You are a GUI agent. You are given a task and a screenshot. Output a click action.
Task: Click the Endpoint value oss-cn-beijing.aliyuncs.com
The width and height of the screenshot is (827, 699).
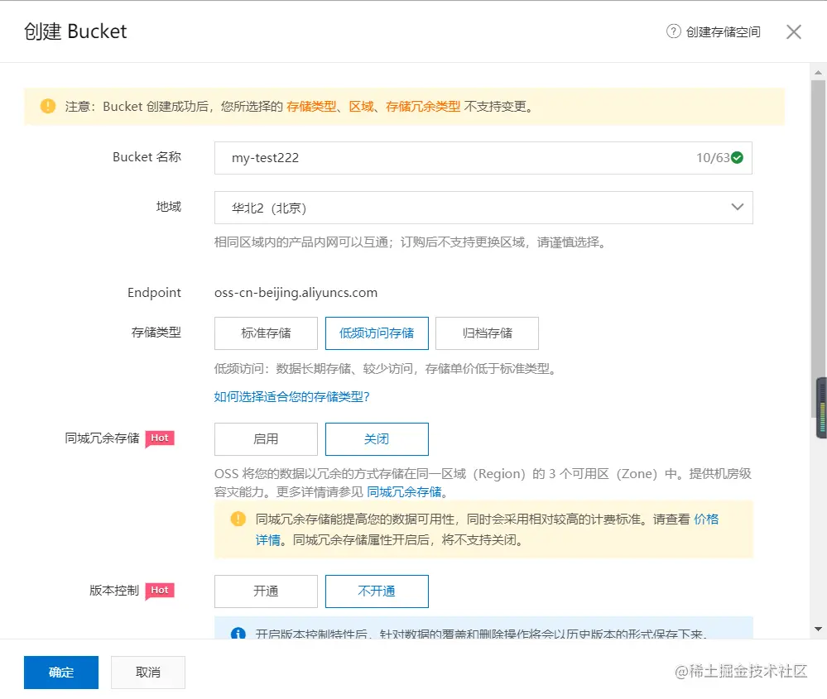coord(296,293)
